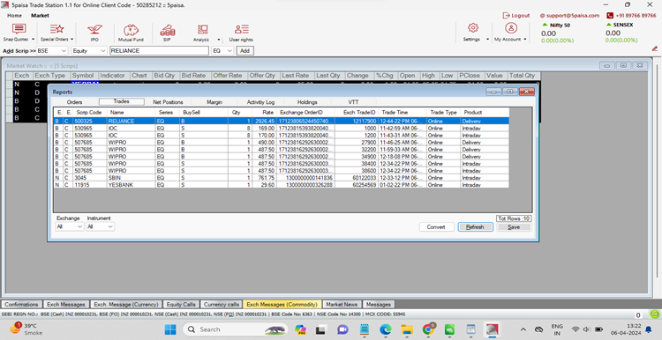Click the red pencil edit icon
Image resolution: width=662 pixels, height=340 pixels.
coord(655,48)
